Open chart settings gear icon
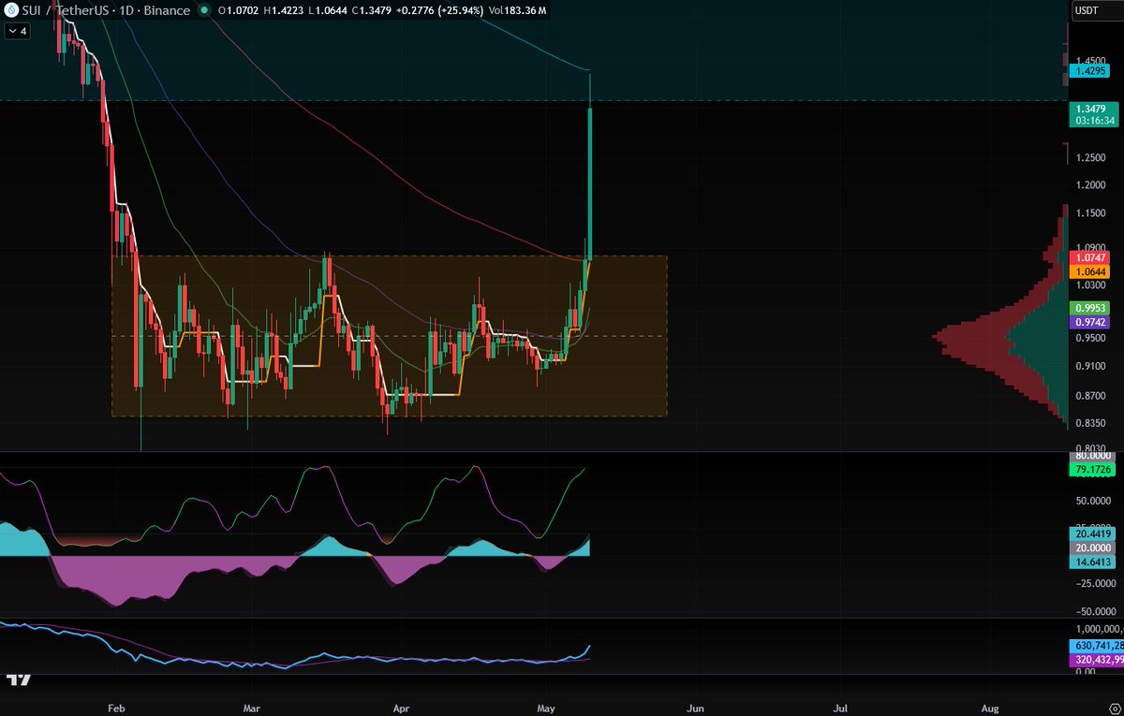 1115,709
